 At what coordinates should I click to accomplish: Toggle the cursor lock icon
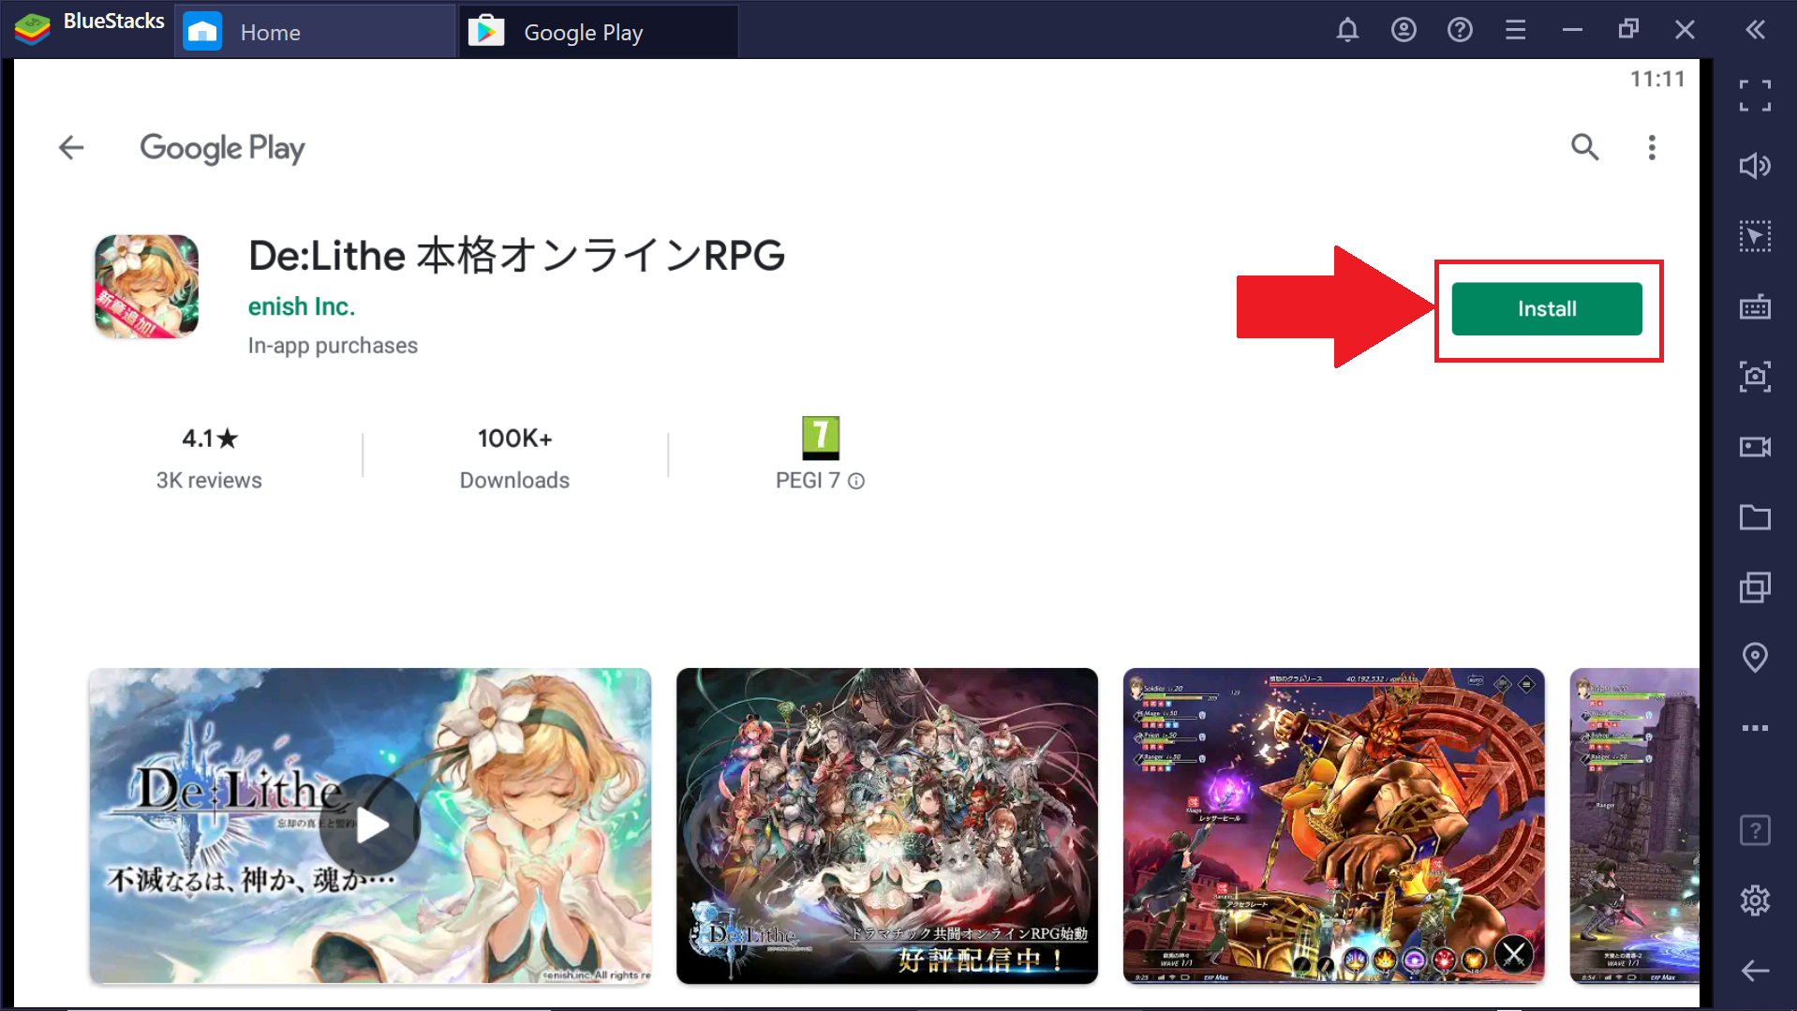click(1755, 236)
